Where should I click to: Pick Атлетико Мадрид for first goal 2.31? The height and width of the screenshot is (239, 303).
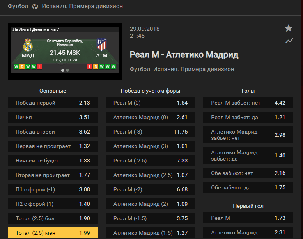coord(248,232)
